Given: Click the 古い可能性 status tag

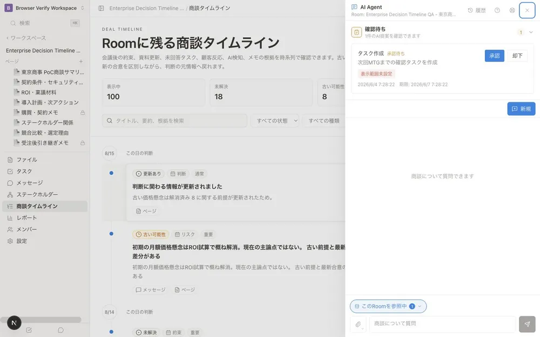Looking at the screenshot, I should (x=151, y=235).
